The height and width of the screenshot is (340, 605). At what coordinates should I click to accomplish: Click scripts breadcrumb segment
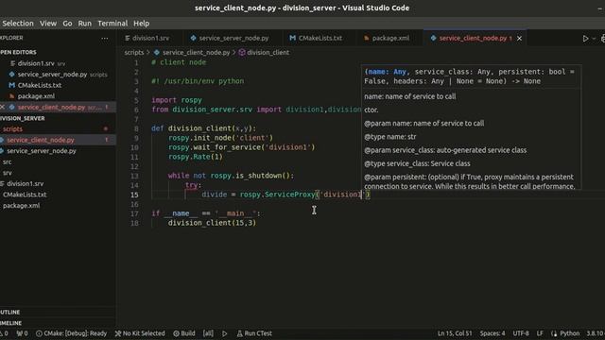pos(134,53)
